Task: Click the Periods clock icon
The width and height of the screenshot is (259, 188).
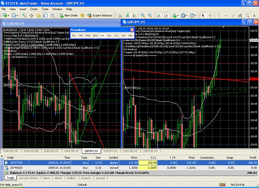Action: tap(183, 15)
